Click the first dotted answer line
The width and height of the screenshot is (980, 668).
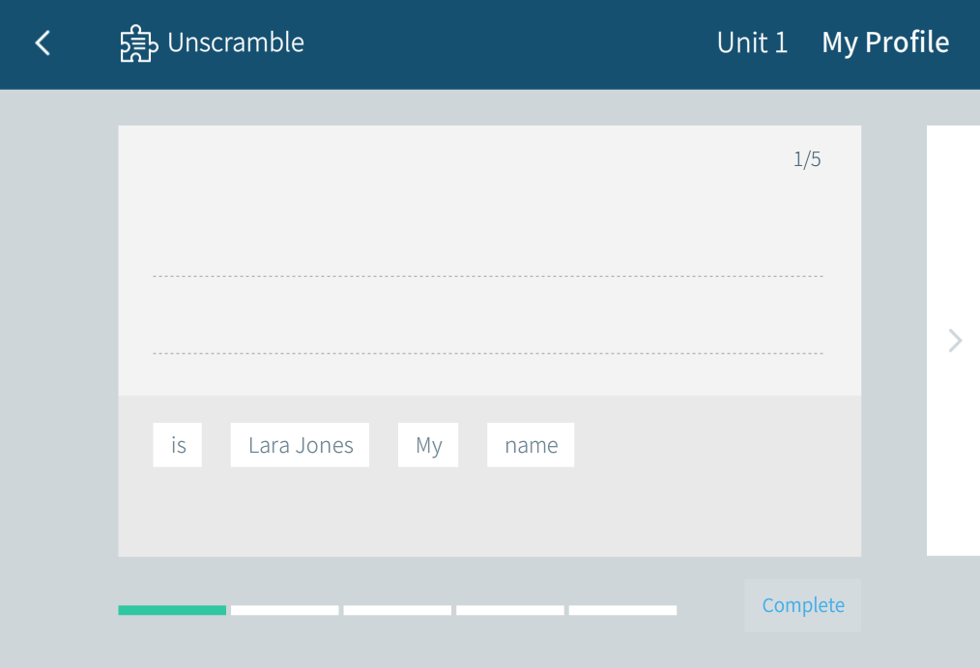pyautogui.click(x=488, y=276)
